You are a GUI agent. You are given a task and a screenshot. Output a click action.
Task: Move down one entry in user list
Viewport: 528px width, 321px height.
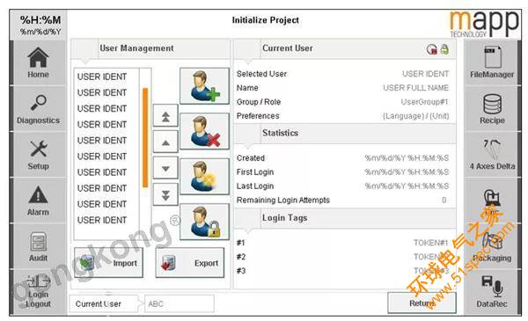[165, 168]
